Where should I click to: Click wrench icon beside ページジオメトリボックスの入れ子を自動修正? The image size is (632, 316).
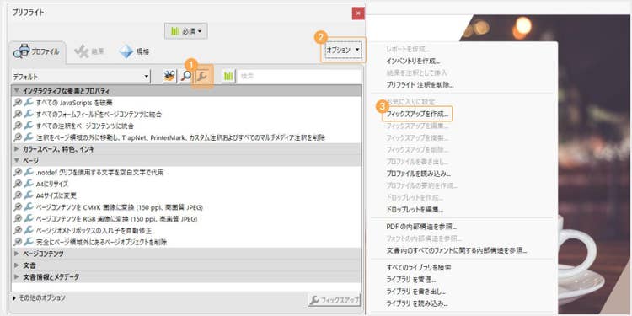[x=28, y=231]
